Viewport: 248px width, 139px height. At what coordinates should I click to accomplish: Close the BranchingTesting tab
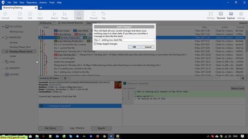36,8
